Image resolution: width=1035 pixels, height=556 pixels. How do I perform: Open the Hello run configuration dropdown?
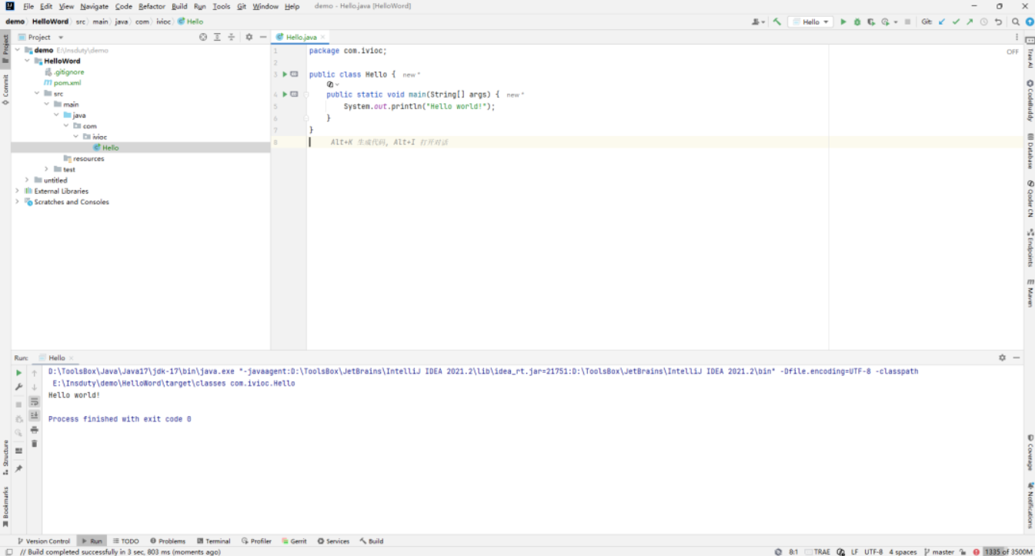(810, 22)
